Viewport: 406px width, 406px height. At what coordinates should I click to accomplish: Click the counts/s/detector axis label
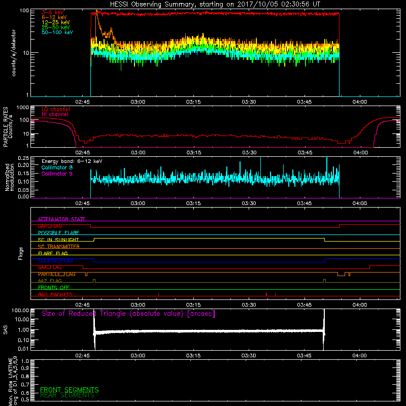click(14, 53)
